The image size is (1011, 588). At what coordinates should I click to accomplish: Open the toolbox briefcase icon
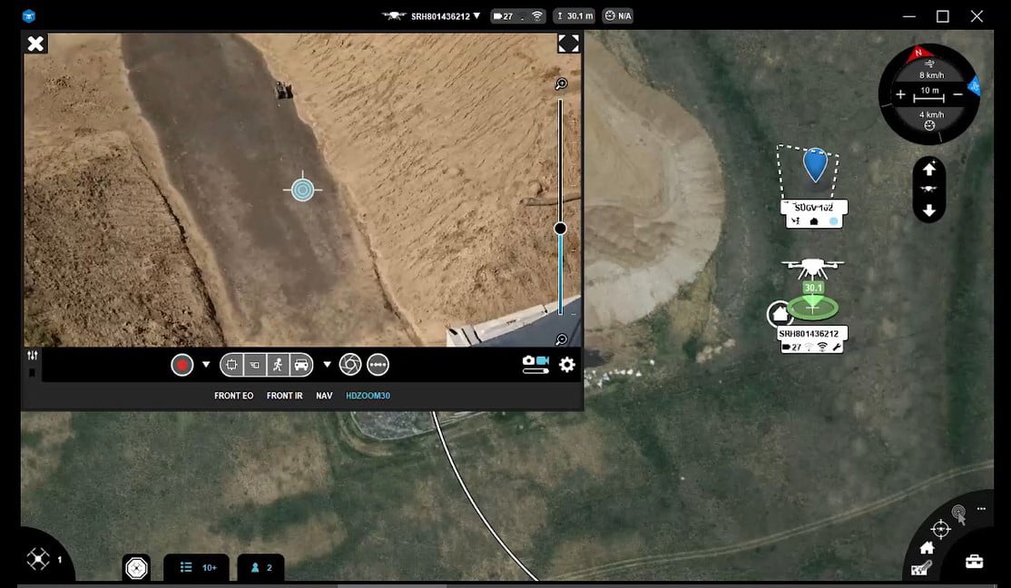click(x=975, y=562)
